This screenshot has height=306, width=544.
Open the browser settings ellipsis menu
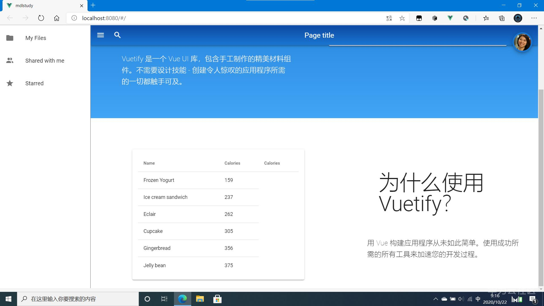534,18
